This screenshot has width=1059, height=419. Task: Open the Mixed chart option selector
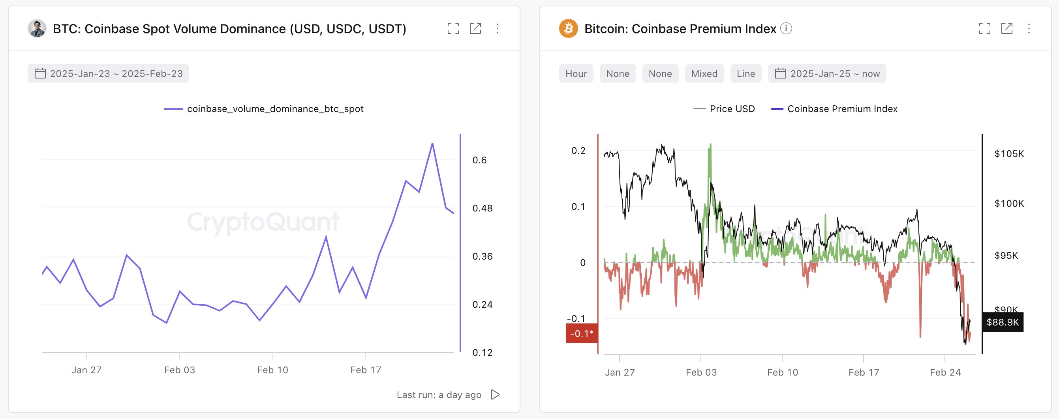click(704, 73)
